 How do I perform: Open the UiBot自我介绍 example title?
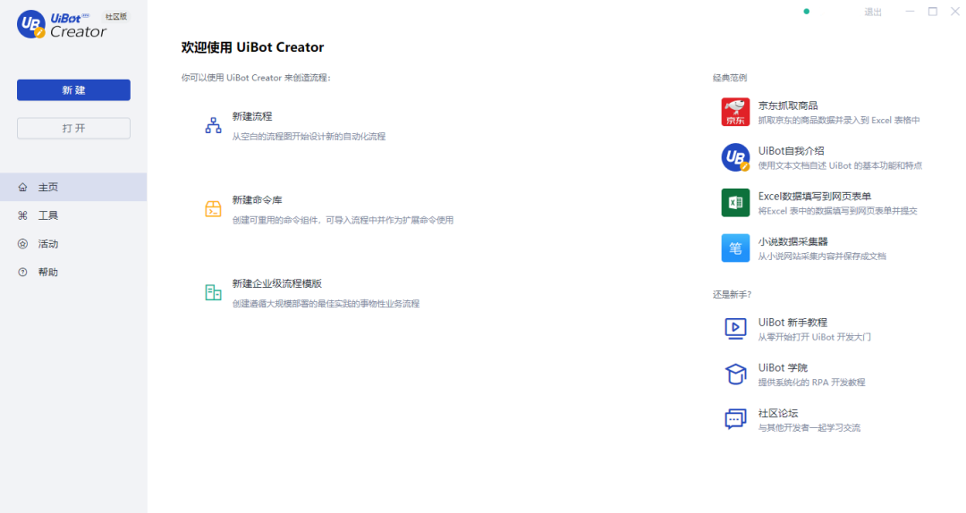[791, 151]
